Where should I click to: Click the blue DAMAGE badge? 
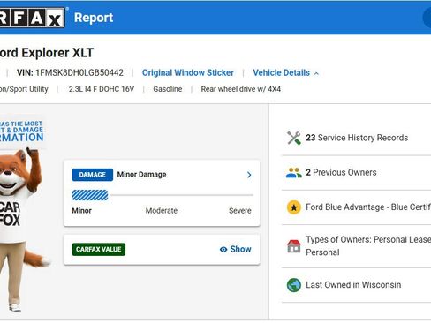point(93,175)
